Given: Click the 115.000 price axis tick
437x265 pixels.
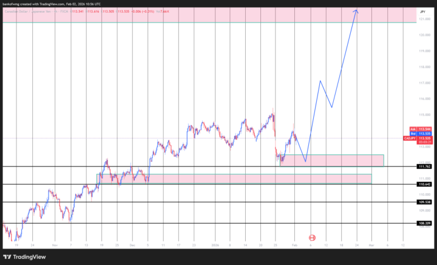Looking at the screenshot, I should (x=425, y=115).
